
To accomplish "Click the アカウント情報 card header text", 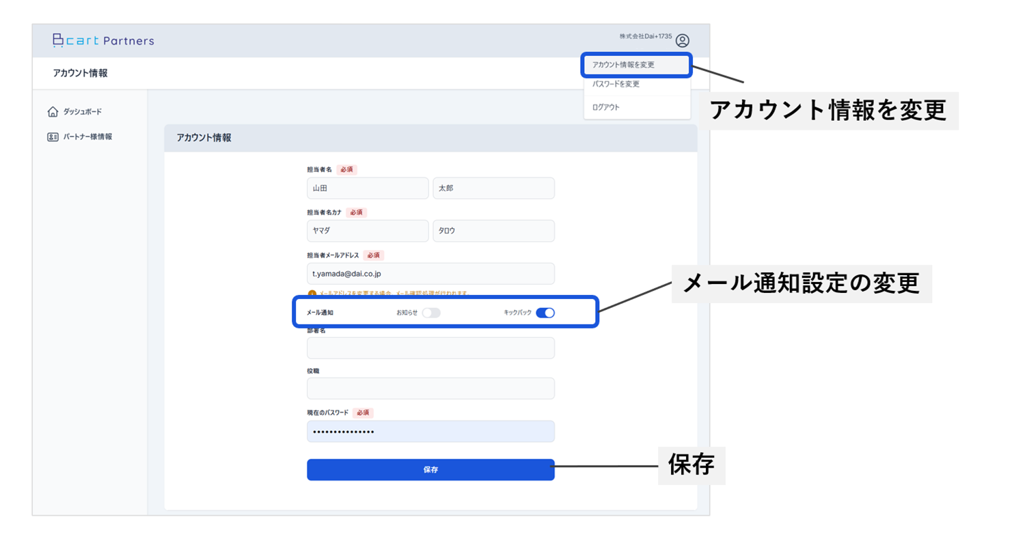I will pos(204,138).
